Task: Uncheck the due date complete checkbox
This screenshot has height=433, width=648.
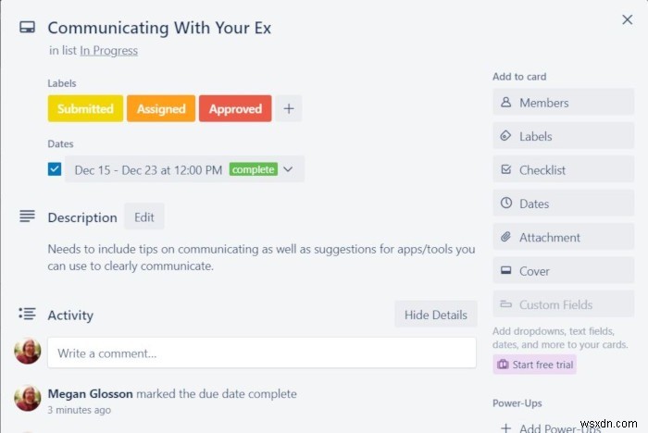Action: click(x=55, y=169)
